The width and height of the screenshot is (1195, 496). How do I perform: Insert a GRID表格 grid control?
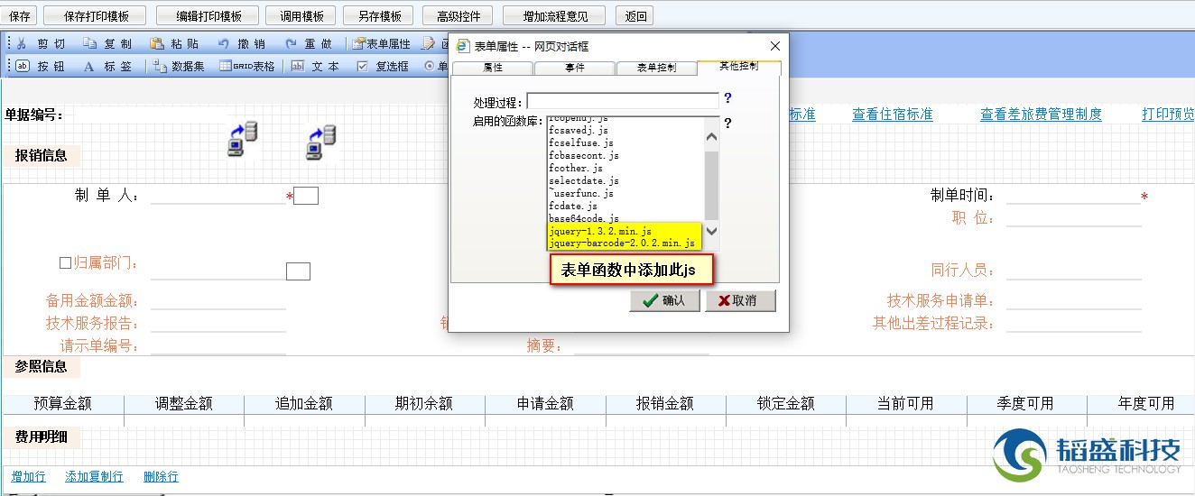point(247,66)
